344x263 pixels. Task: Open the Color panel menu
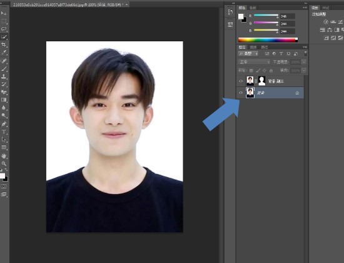coord(305,8)
